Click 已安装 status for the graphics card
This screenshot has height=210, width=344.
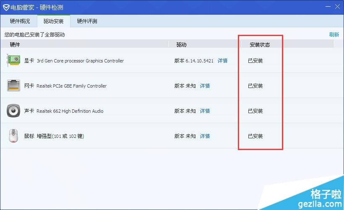click(x=255, y=61)
